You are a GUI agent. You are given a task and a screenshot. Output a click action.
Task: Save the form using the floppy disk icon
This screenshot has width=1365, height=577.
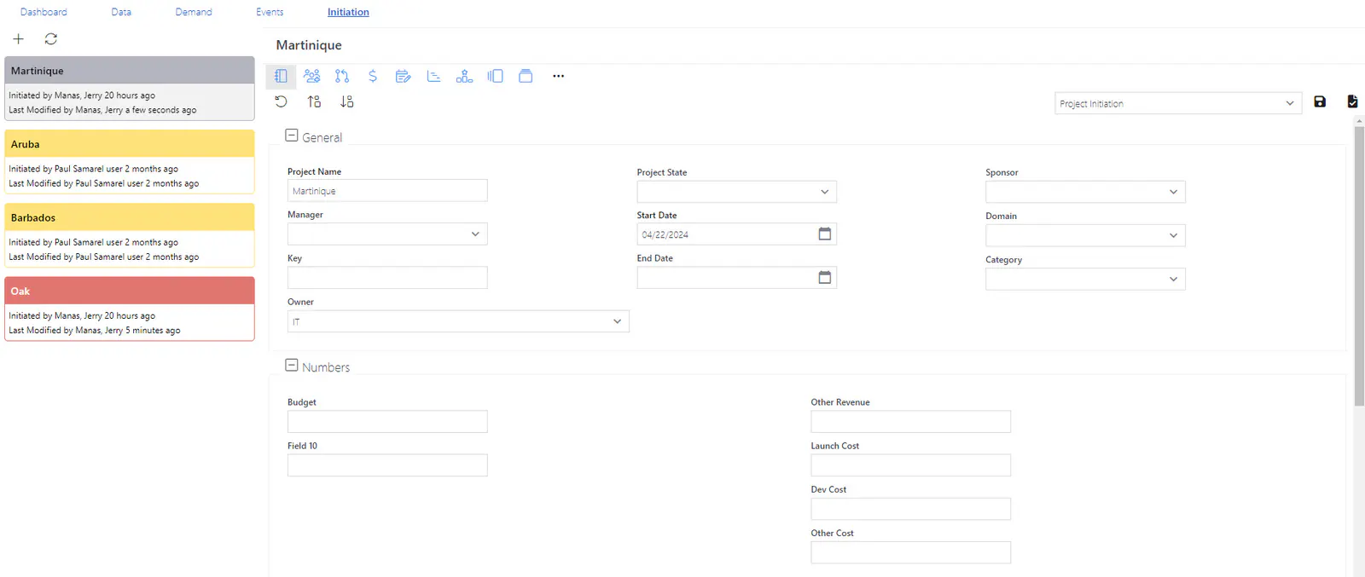coord(1320,101)
